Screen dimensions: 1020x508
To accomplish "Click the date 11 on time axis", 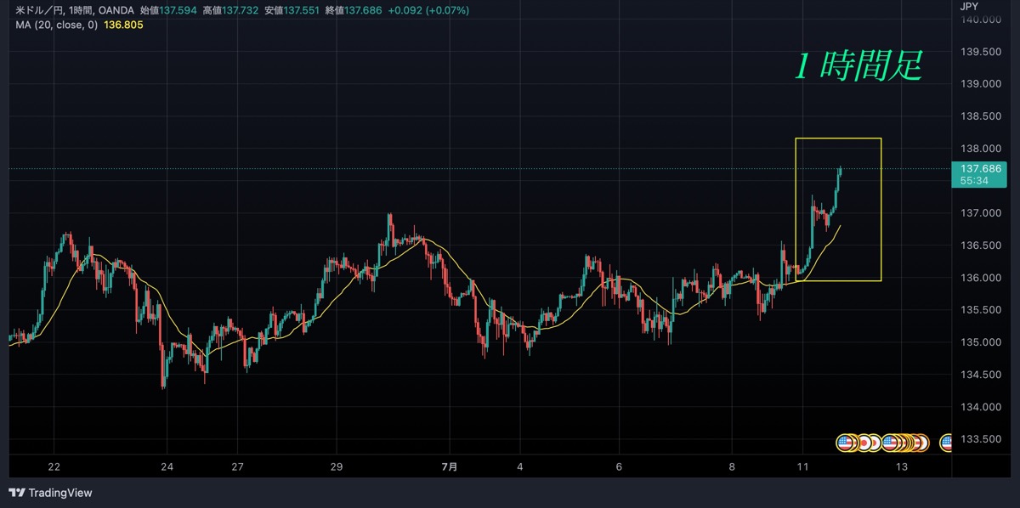I will (802, 466).
